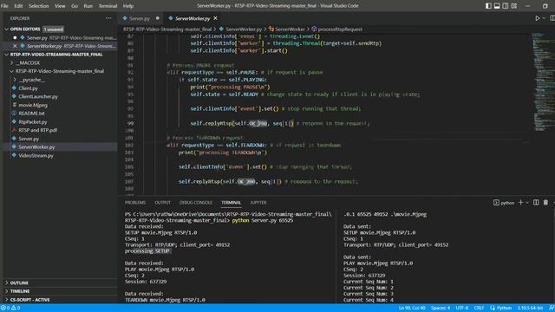Open ClientLauncher.py in the Explorer tree
Image resolution: width=555 pixels, height=312 pixels.
pyautogui.click(x=38, y=96)
